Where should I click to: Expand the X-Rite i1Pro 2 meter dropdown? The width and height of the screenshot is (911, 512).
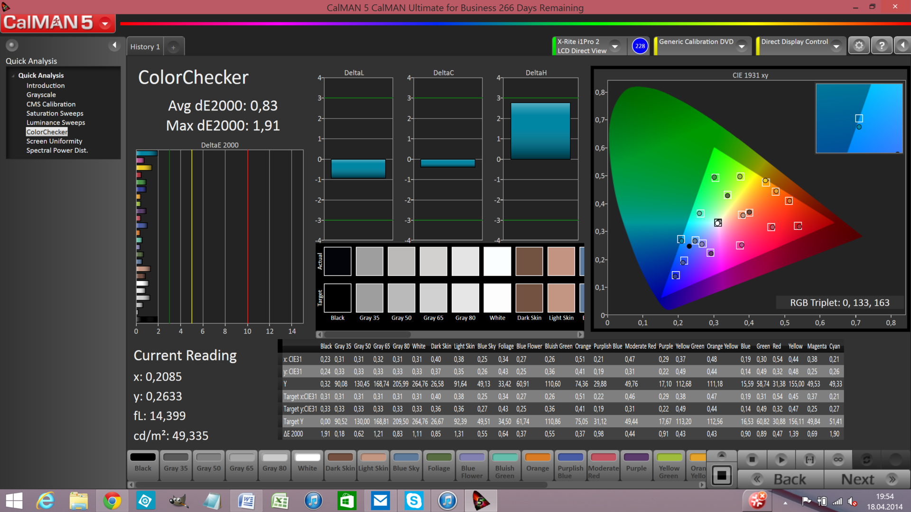615,46
